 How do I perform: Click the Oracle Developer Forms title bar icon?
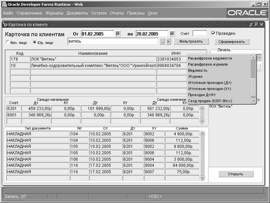[4, 3]
